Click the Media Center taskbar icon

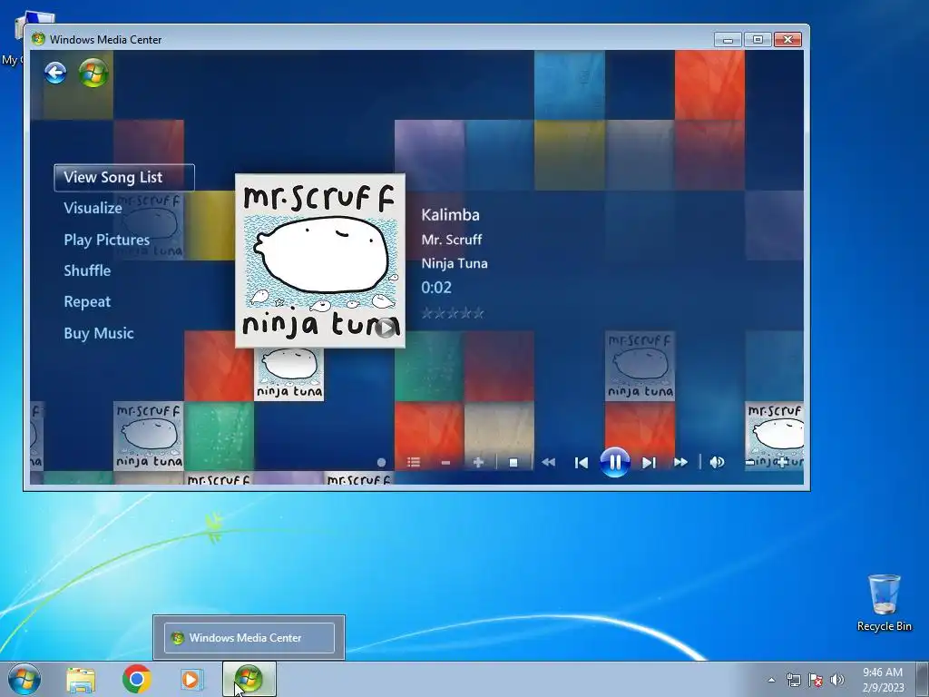pyautogui.click(x=249, y=679)
